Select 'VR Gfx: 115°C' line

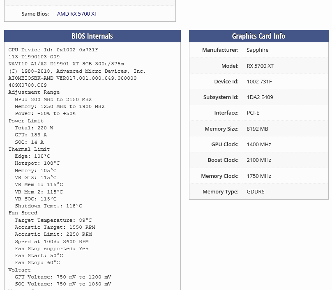(x=36, y=177)
